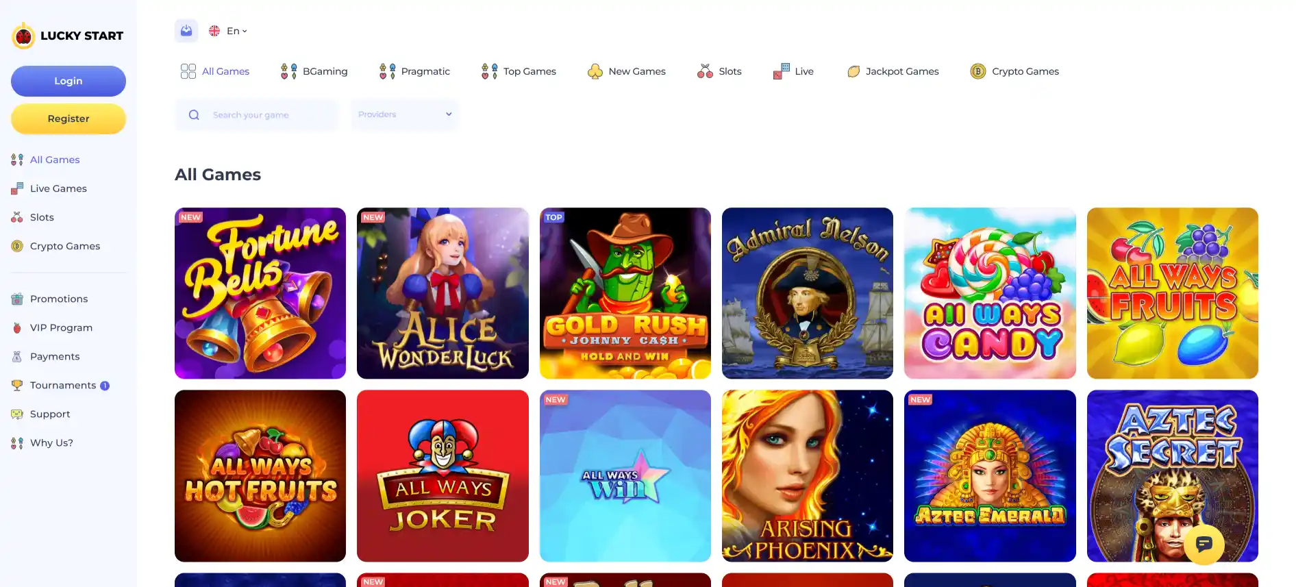Viewport: 1296px width, 587px height.
Task: Click the Payments icon in sidebar
Action: pos(17,356)
